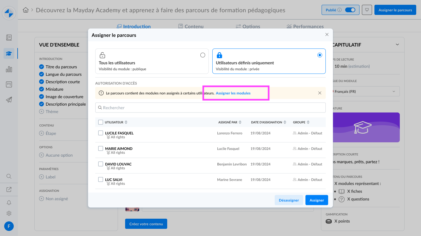Open the knowledge base book icon in sidebar
421x236 pixels.
point(9,38)
